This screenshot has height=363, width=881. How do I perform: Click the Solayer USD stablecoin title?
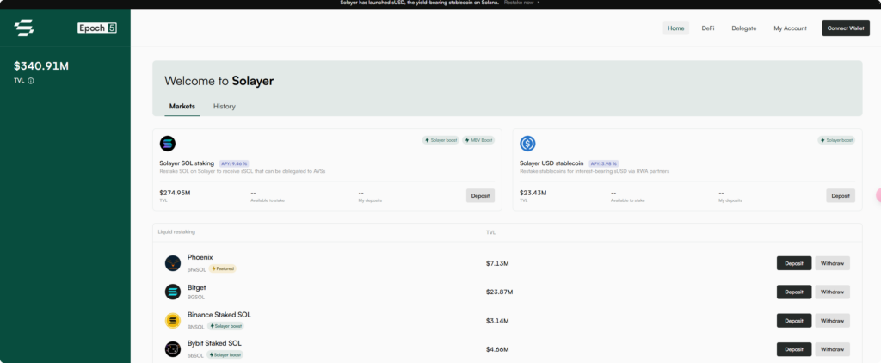551,163
